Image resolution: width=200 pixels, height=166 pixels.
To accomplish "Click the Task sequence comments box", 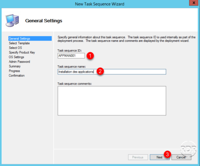I will 112,101.
